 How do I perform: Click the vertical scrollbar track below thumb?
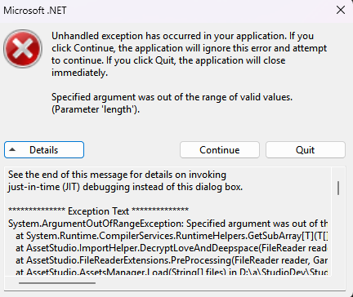(338, 235)
